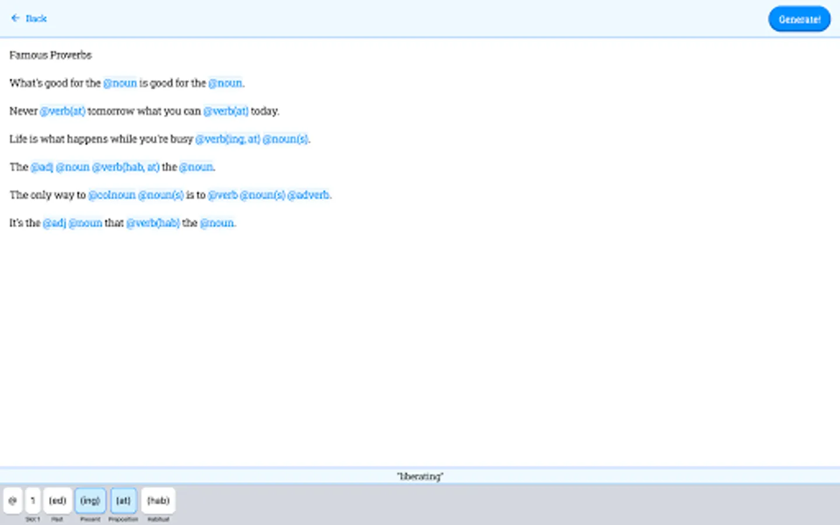Viewport: 840px width, 525px height.
Task: Click the Back arrow icon
Action: pos(15,18)
